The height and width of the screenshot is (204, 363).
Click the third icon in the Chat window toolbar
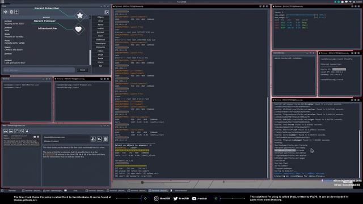coord(16,12)
